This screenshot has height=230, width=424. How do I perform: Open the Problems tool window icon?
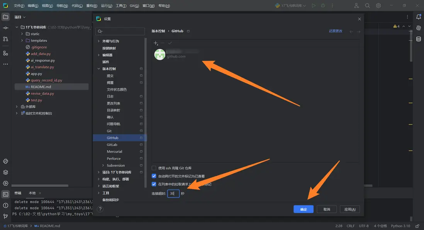pyautogui.click(x=5, y=205)
